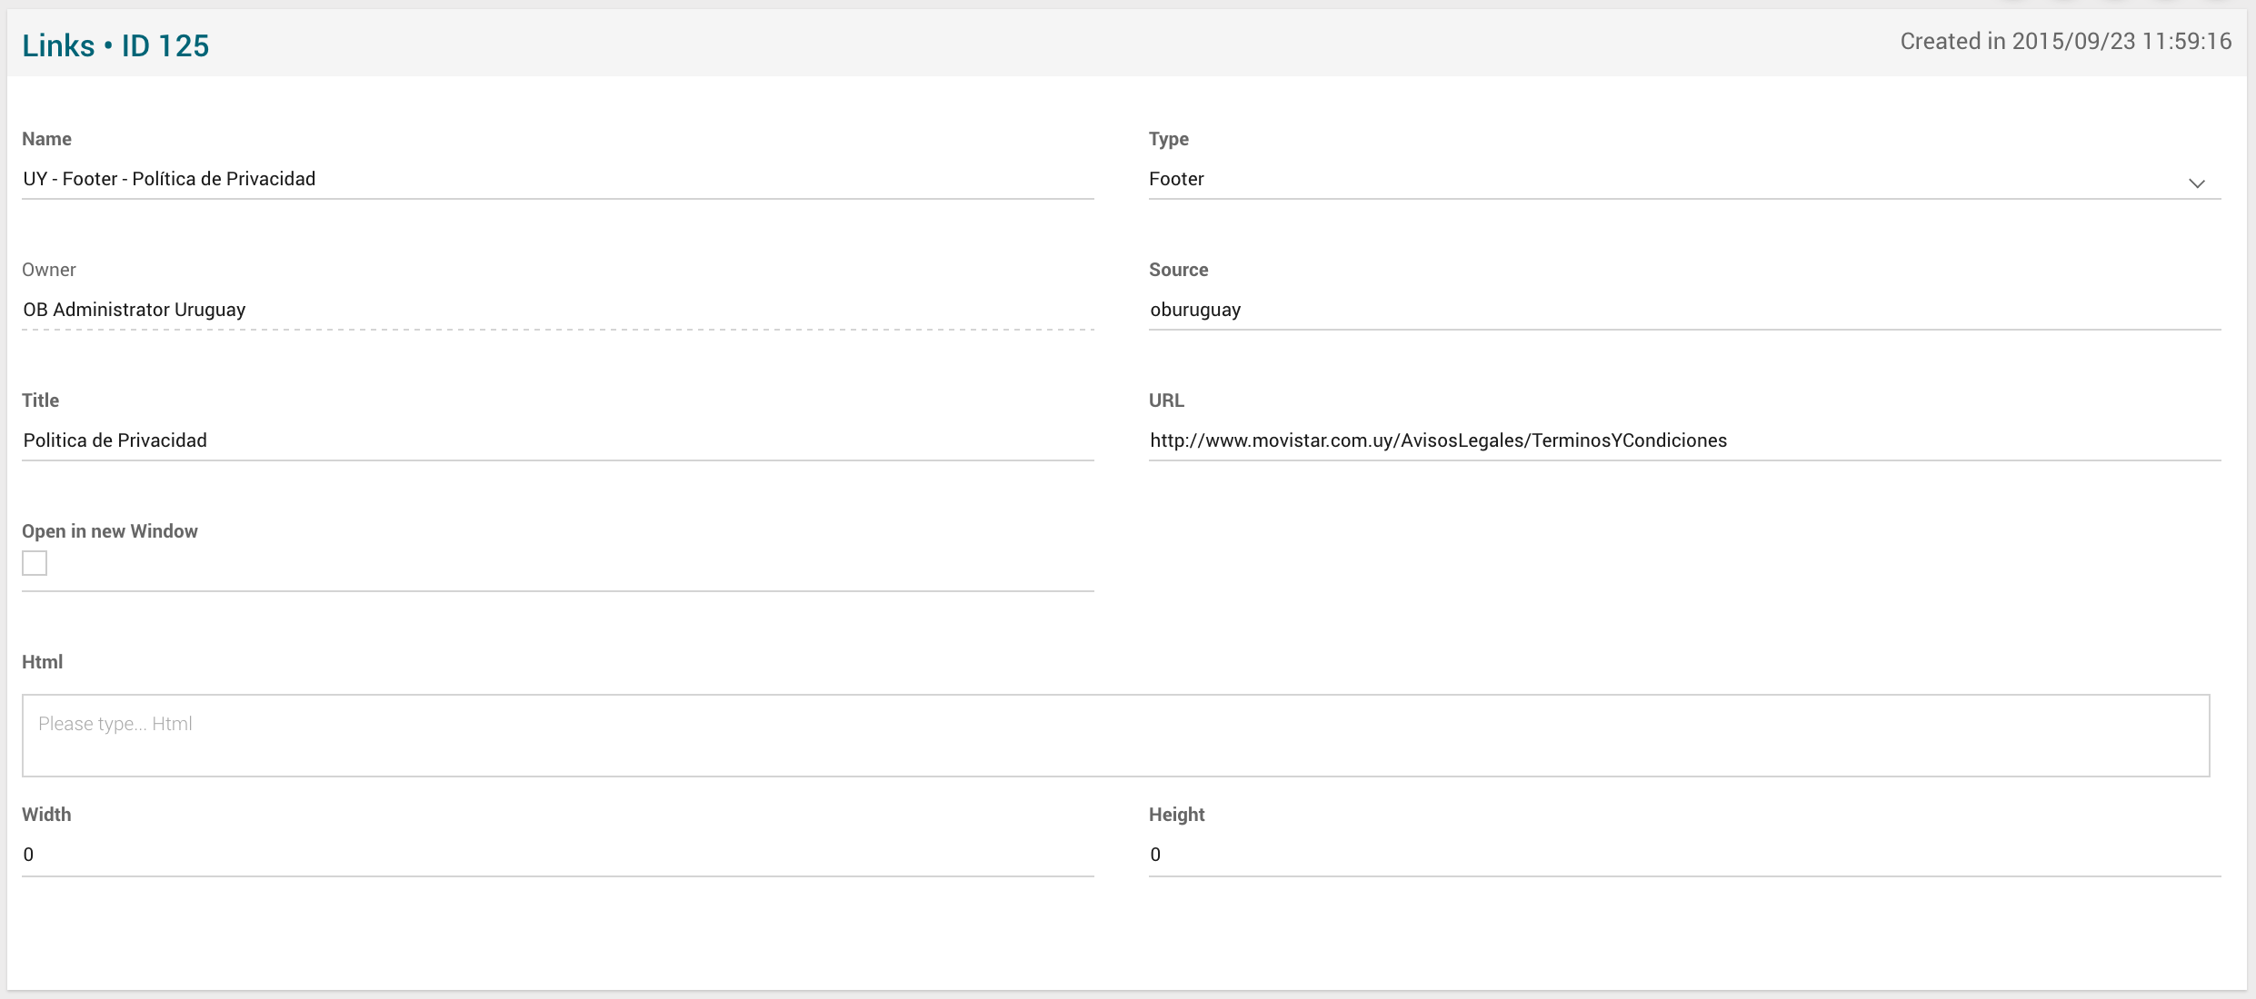
Task: Click the Title field Politica de Privacidad
Action: (556, 441)
